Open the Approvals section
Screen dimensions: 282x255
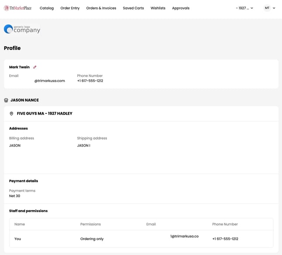181,8
